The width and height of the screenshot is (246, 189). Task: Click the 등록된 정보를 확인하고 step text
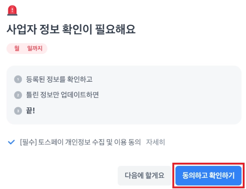[x=59, y=79]
